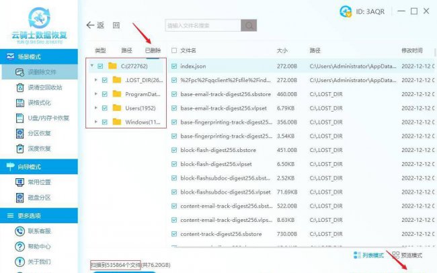The height and width of the screenshot is (273, 437).
Task: Click the C: drive folder icon
Action: point(112,66)
